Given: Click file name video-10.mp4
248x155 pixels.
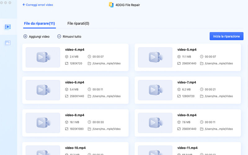Looking at the screenshot, I should 75,148.
